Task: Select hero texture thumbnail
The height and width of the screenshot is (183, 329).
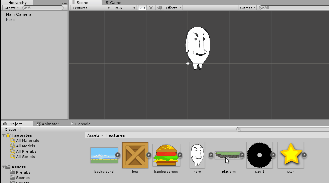Action: [197, 155]
